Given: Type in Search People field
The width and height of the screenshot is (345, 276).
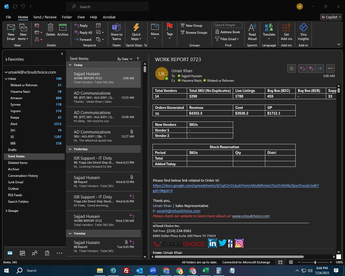Looking at the screenshot, I should [228, 25].
